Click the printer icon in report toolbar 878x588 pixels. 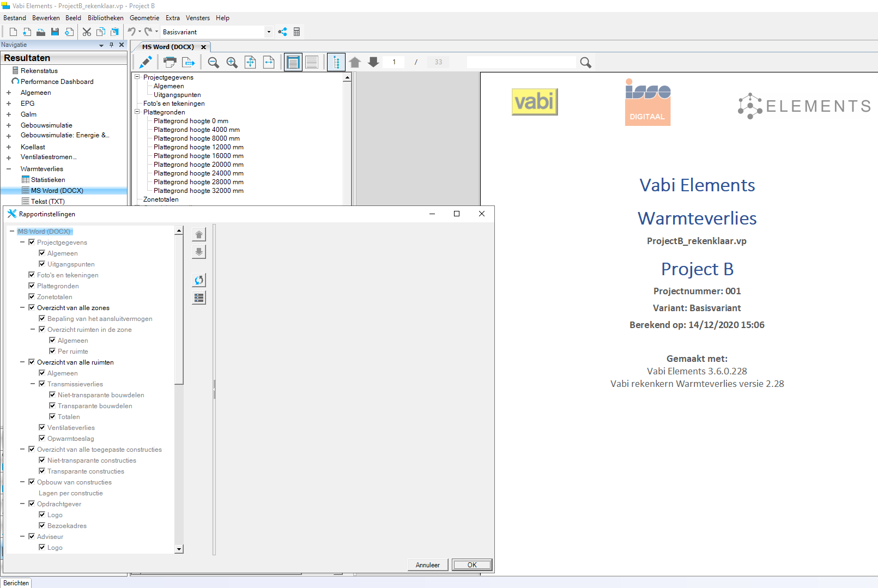coord(170,62)
